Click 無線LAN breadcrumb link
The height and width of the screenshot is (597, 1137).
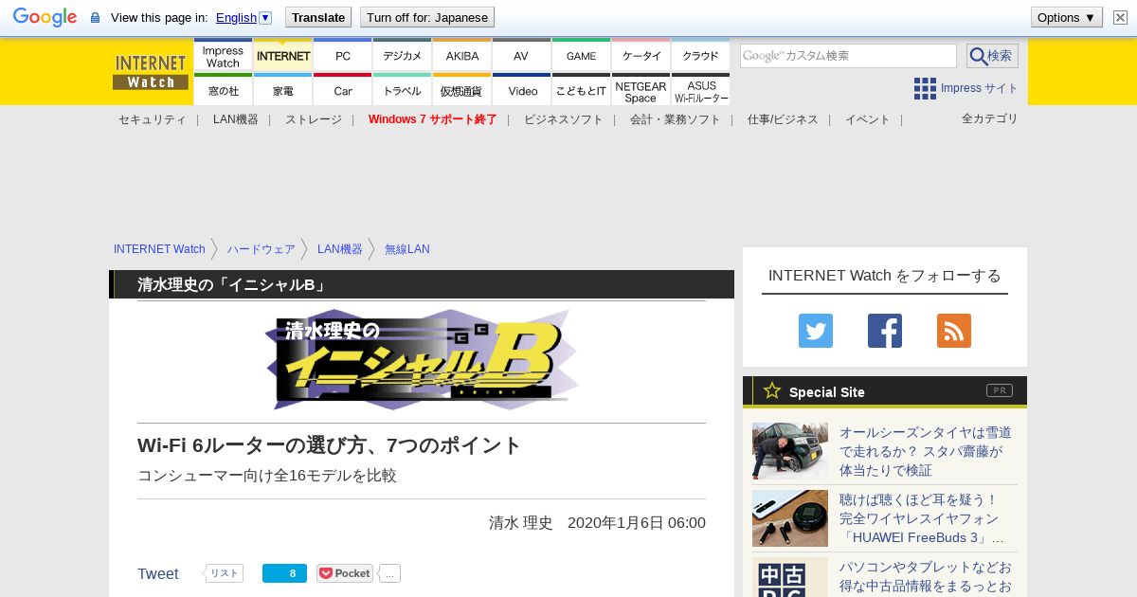click(407, 249)
